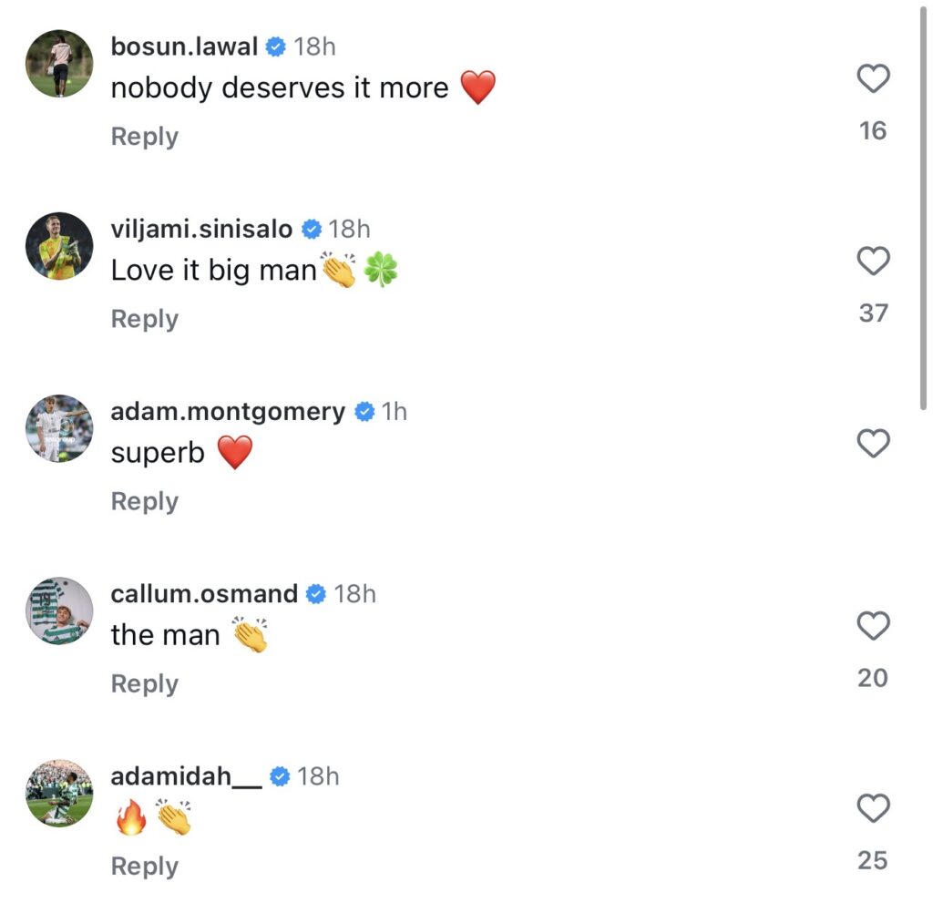Go to callum.osmand's profile via username
The width and height of the screenshot is (933, 903).
click(204, 594)
